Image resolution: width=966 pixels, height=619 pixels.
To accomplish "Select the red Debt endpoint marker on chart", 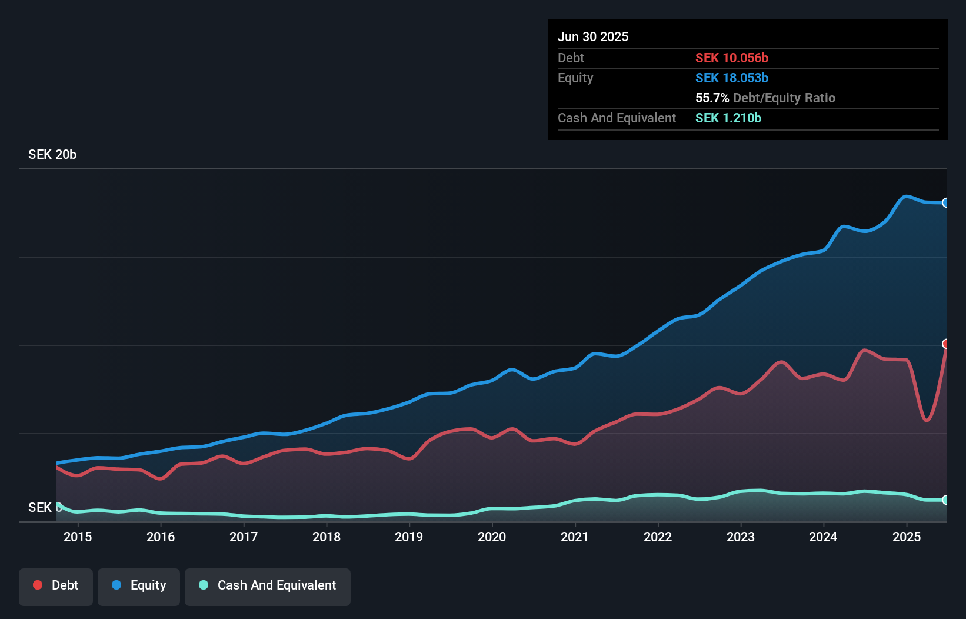I will pos(945,344).
